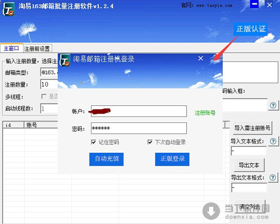Click the 启动线程数 field

coord(49,109)
